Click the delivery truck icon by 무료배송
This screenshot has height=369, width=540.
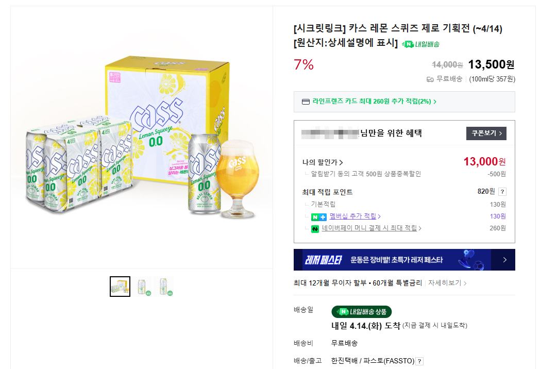click(430, 79)
